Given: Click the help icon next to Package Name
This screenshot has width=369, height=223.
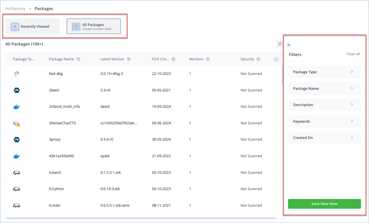Looking at the screenshot, I should 79,59.
